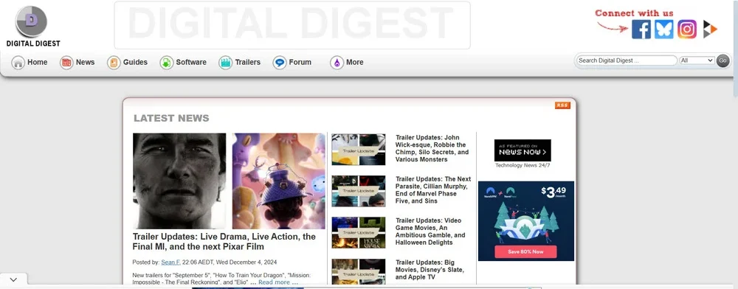Open the Trailers menu item
The image size is (738, 289).
(x=247, y=62)
